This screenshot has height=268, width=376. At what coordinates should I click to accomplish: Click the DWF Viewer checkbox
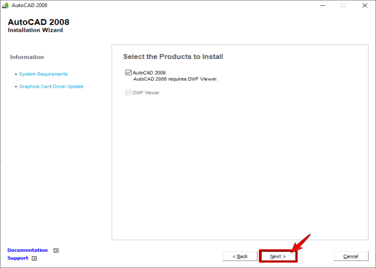[x=128, y=93]
